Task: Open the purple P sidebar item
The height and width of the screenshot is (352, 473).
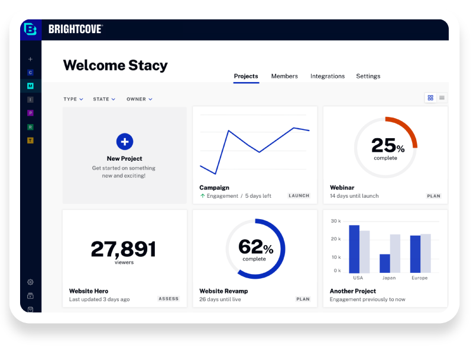Action: pyautogui.click(x=30, y=113)
